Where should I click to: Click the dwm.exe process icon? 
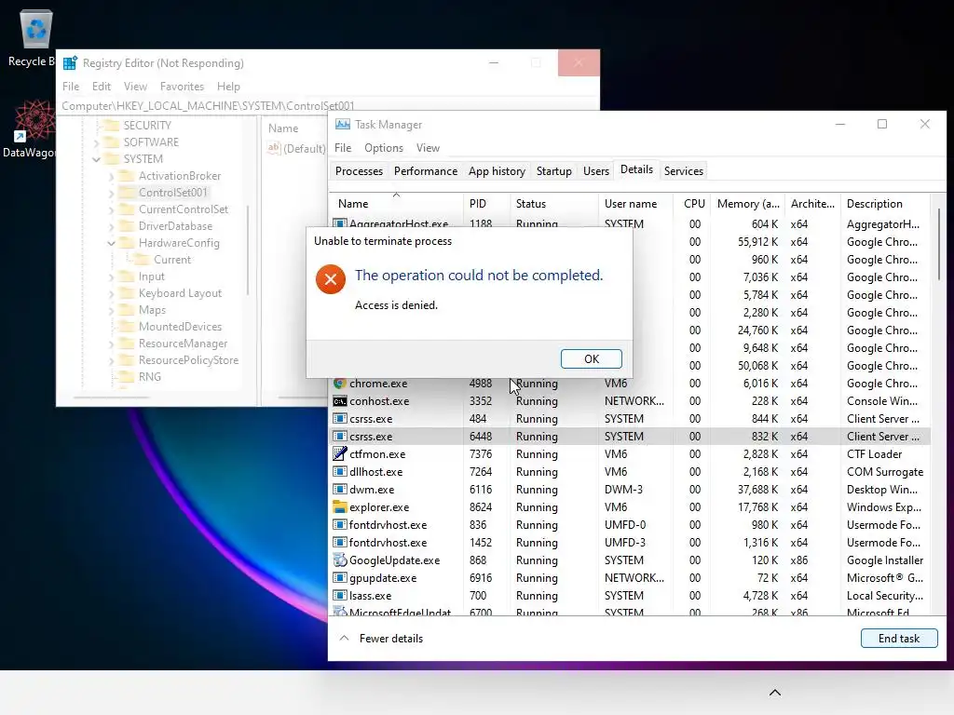[x=339, y=489]
